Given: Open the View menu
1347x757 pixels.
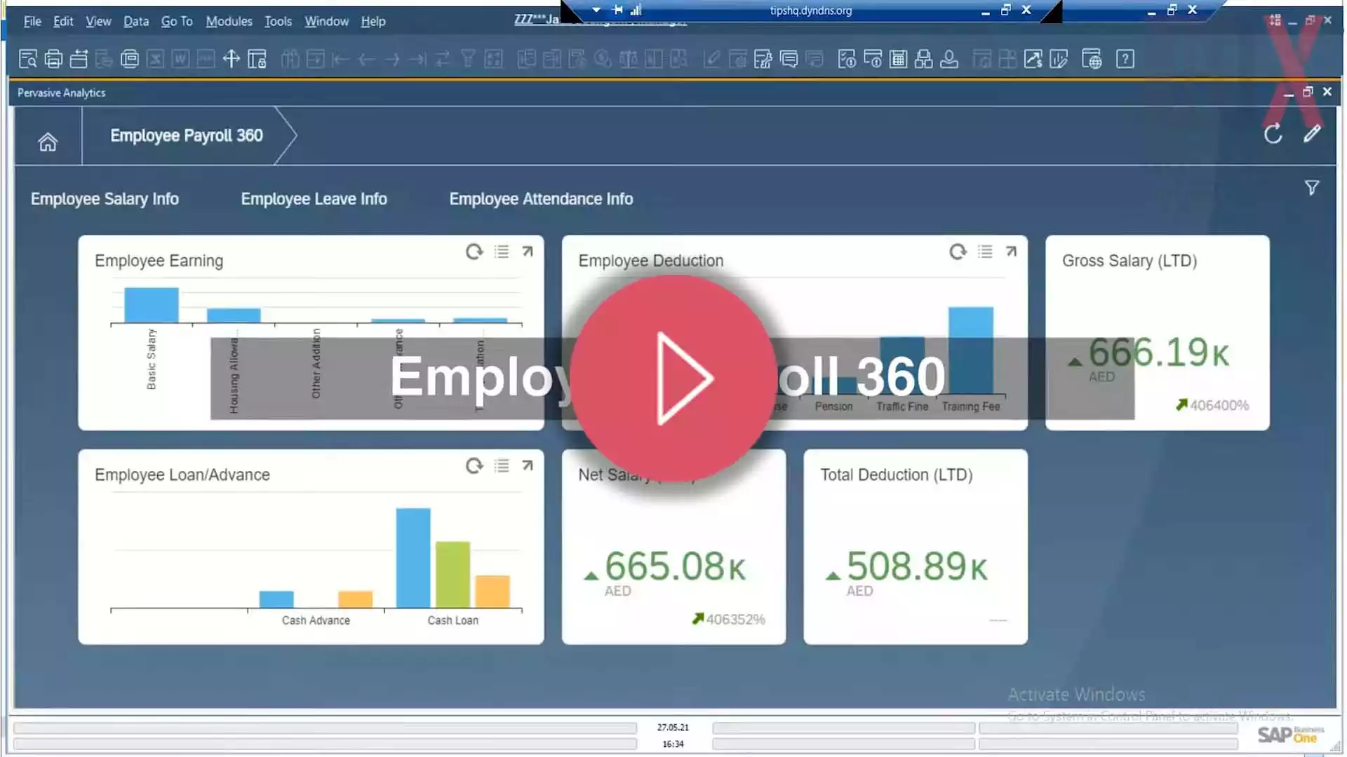Looking at the screenshot, I should pyautogui.click(x=98, y=21).
